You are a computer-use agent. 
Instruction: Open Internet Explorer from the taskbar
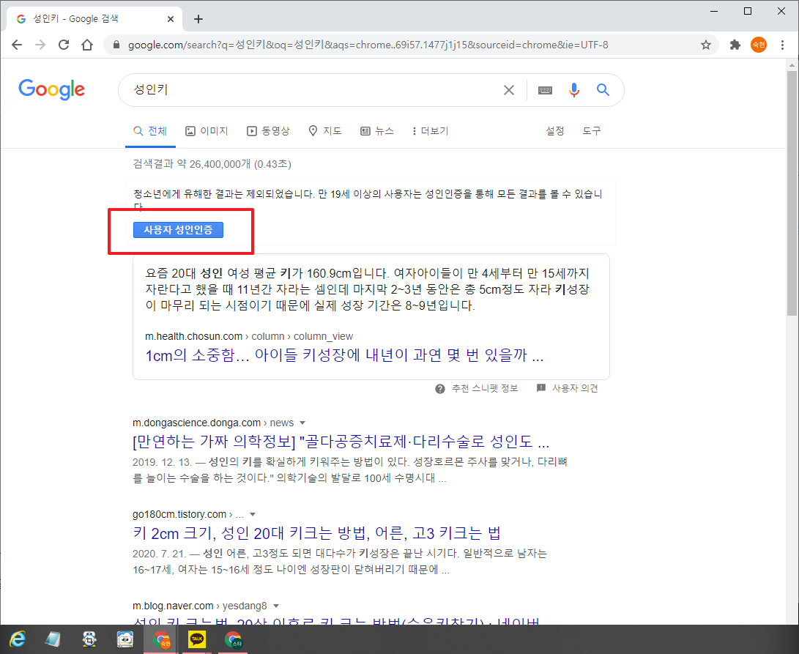click(18, 639)
